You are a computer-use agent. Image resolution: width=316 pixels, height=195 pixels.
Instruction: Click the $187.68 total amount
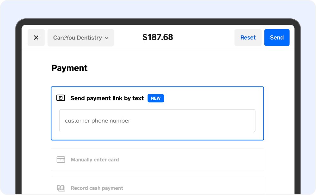point(158,37)
